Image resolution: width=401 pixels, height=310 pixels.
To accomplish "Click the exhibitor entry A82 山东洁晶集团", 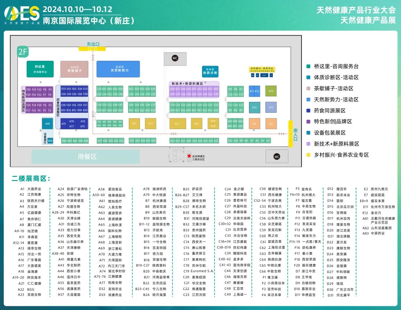I will pos(377,228).
